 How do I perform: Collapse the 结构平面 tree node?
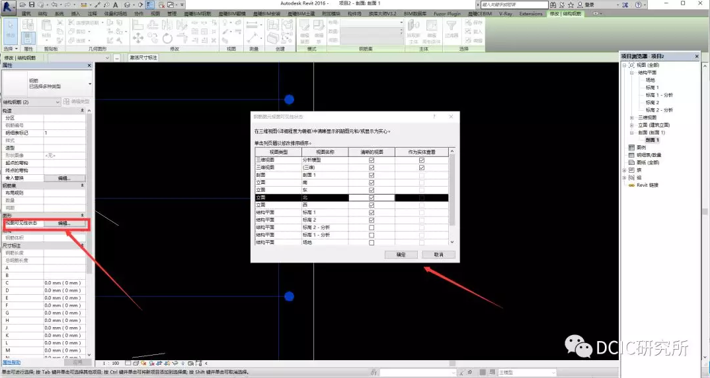(632, 73)
